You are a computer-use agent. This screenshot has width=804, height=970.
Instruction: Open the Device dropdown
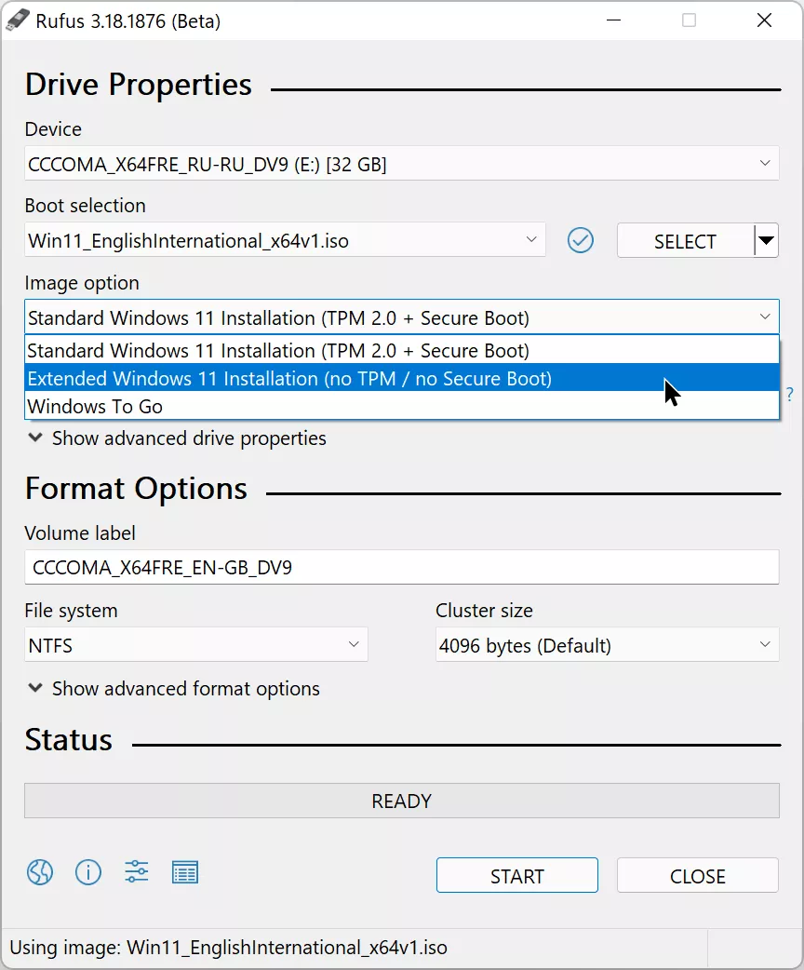click(x=402, y=164)
